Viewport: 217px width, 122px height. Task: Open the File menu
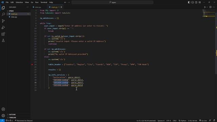click(7, 2)
